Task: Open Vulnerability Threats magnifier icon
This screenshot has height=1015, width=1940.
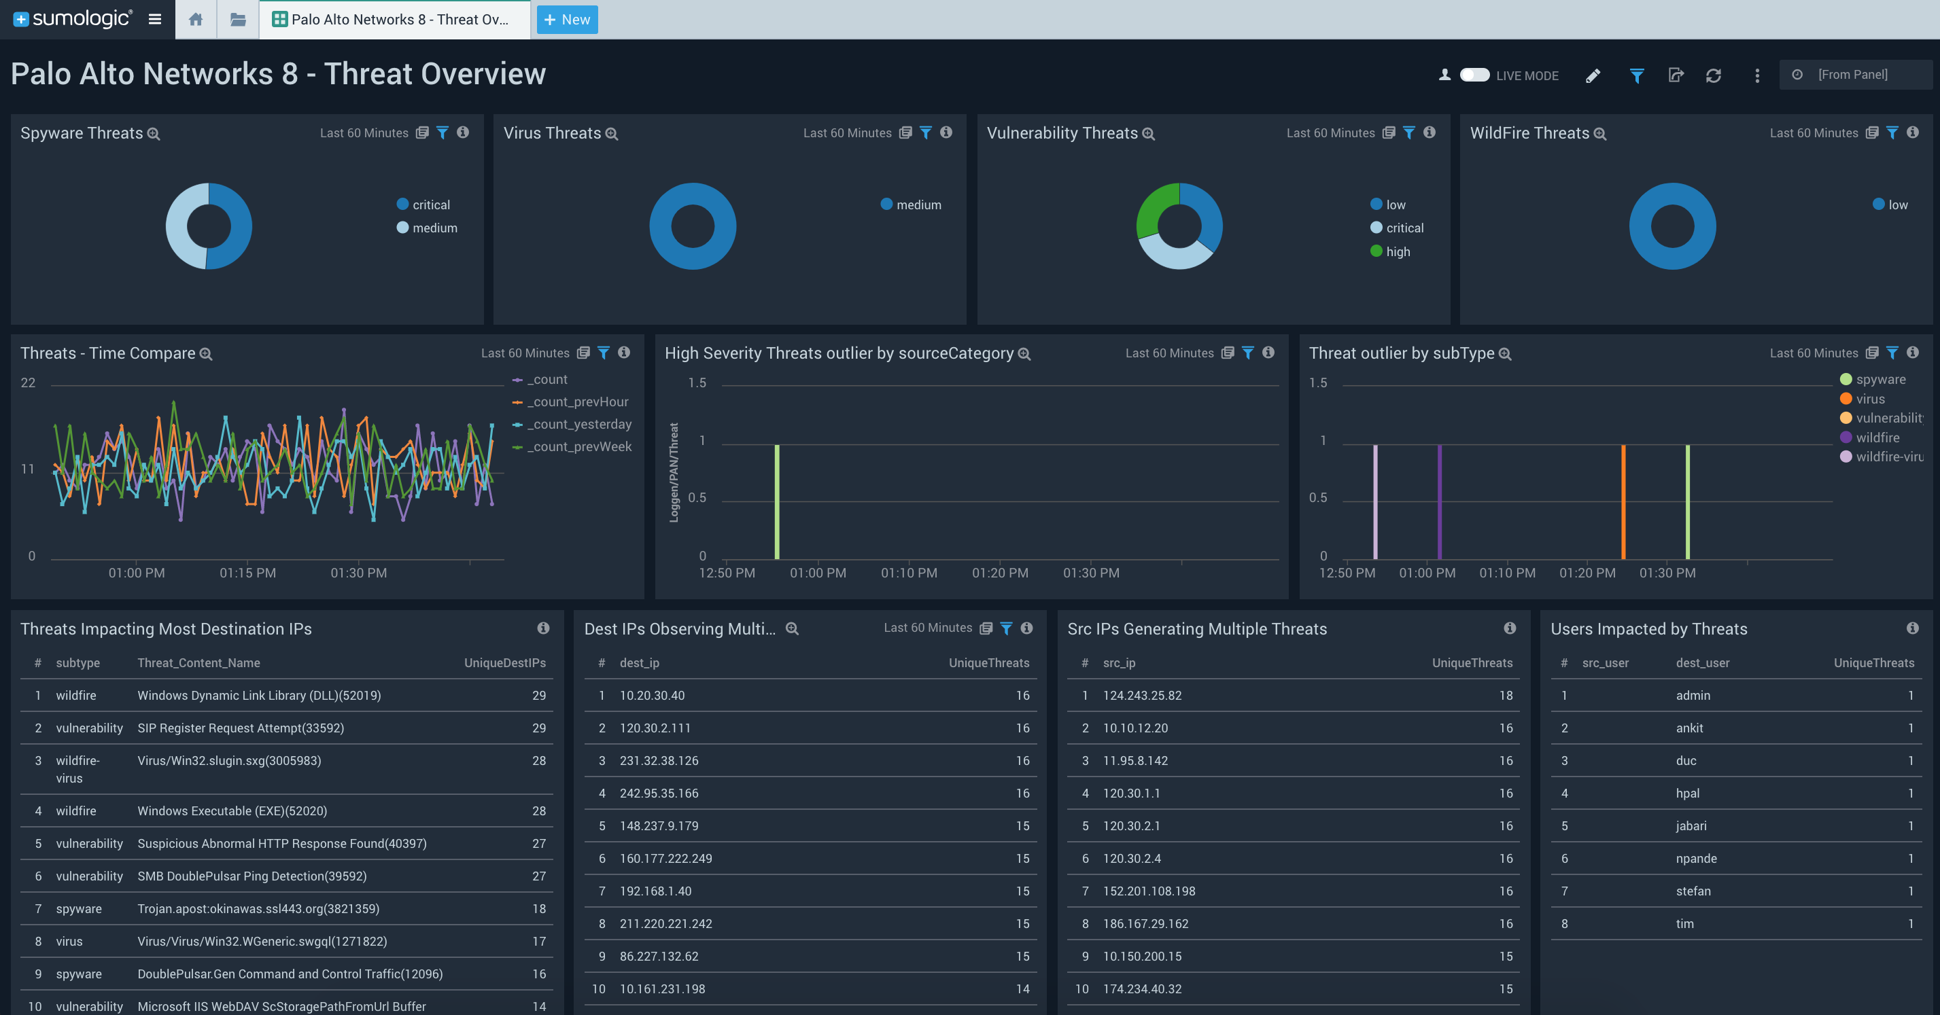Action: 1149,134
